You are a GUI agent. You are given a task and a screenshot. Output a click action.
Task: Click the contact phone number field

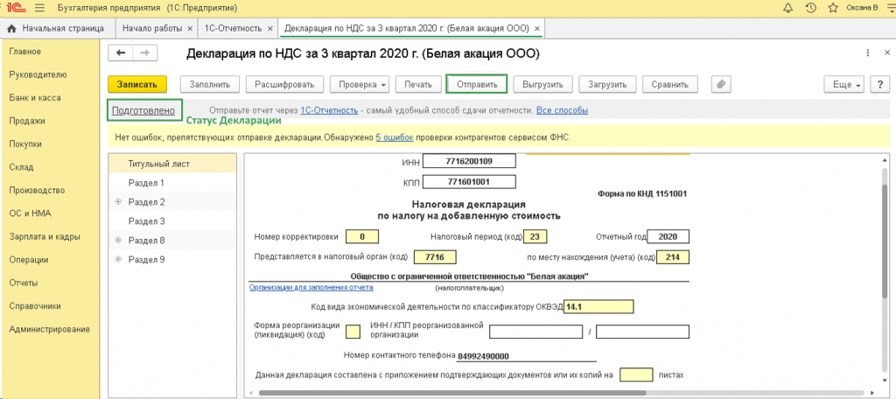click(x=526, y=356)
